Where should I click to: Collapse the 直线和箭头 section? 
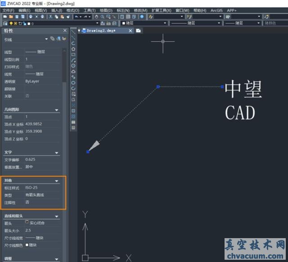tap(57, 217)
